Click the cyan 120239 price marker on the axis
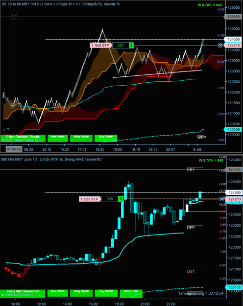Screen dimensions: 243x306 pyautogui.click(x=233, y=129)
